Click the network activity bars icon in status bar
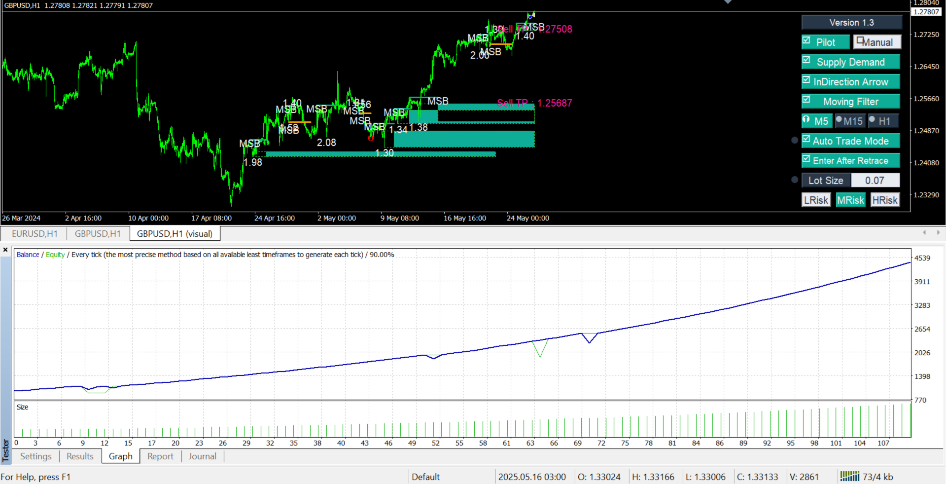This screenshot has height=484, width=946. click(x=849, y=476)
